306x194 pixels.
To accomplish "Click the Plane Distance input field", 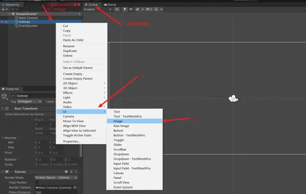I will tap(56, 192).
